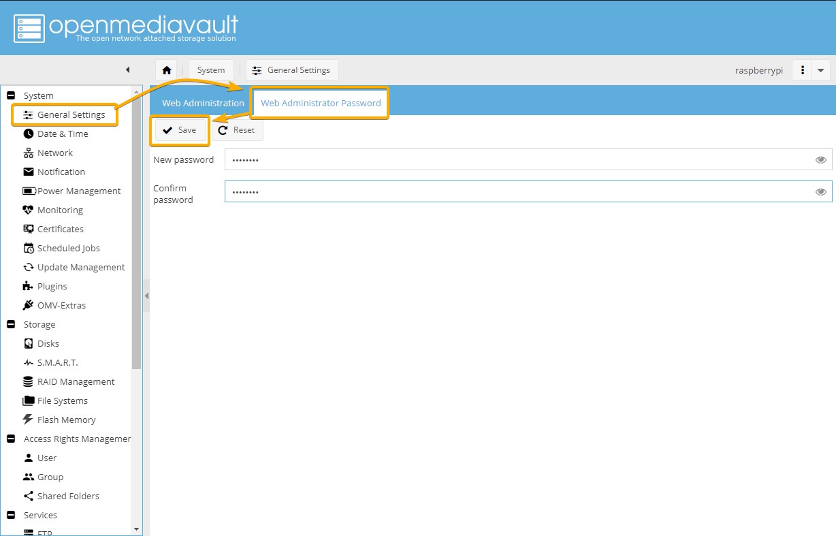Show the New password using eye icon
This screenshot has height=536, width=836.
click(x=820, y=160)
